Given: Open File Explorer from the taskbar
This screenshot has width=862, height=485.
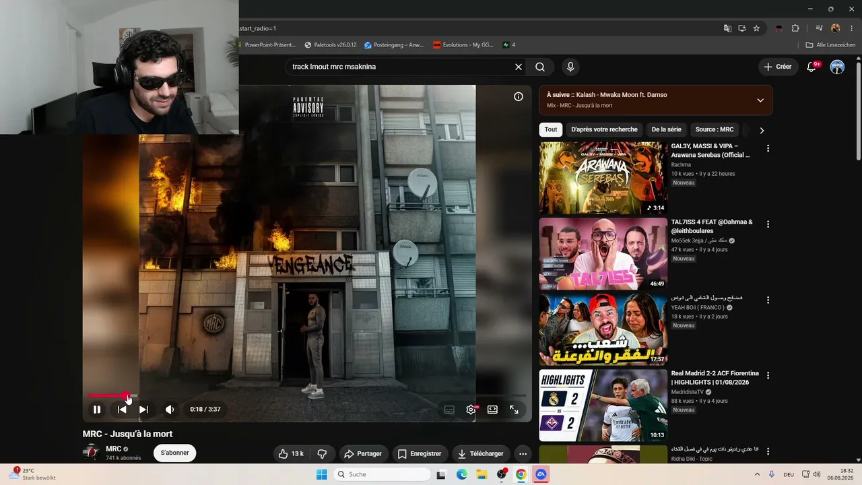Looking at the screenshot, I should coord(482,474).
